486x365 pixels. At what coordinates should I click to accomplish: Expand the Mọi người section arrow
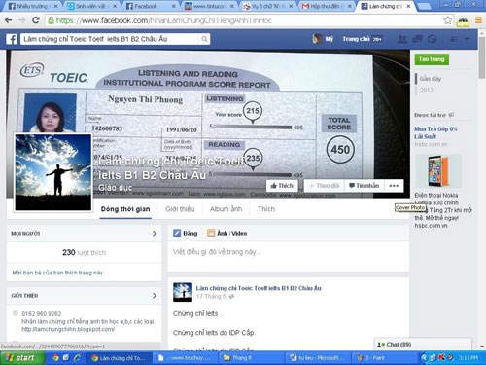[155, 234]
